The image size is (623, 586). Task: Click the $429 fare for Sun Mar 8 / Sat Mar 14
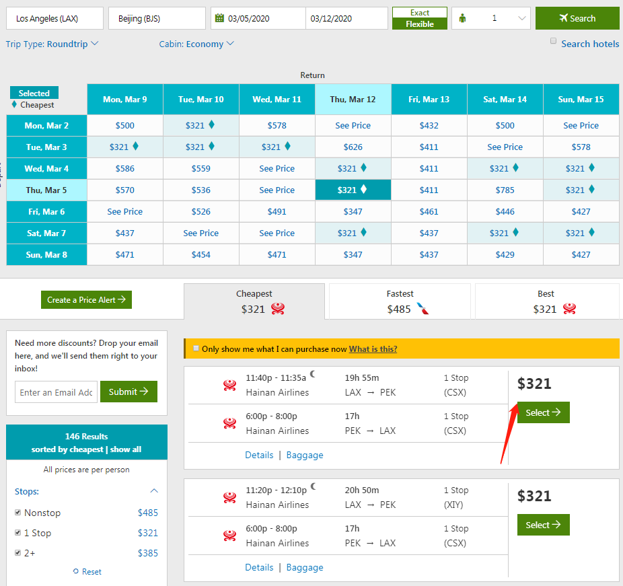pos(505,255)
